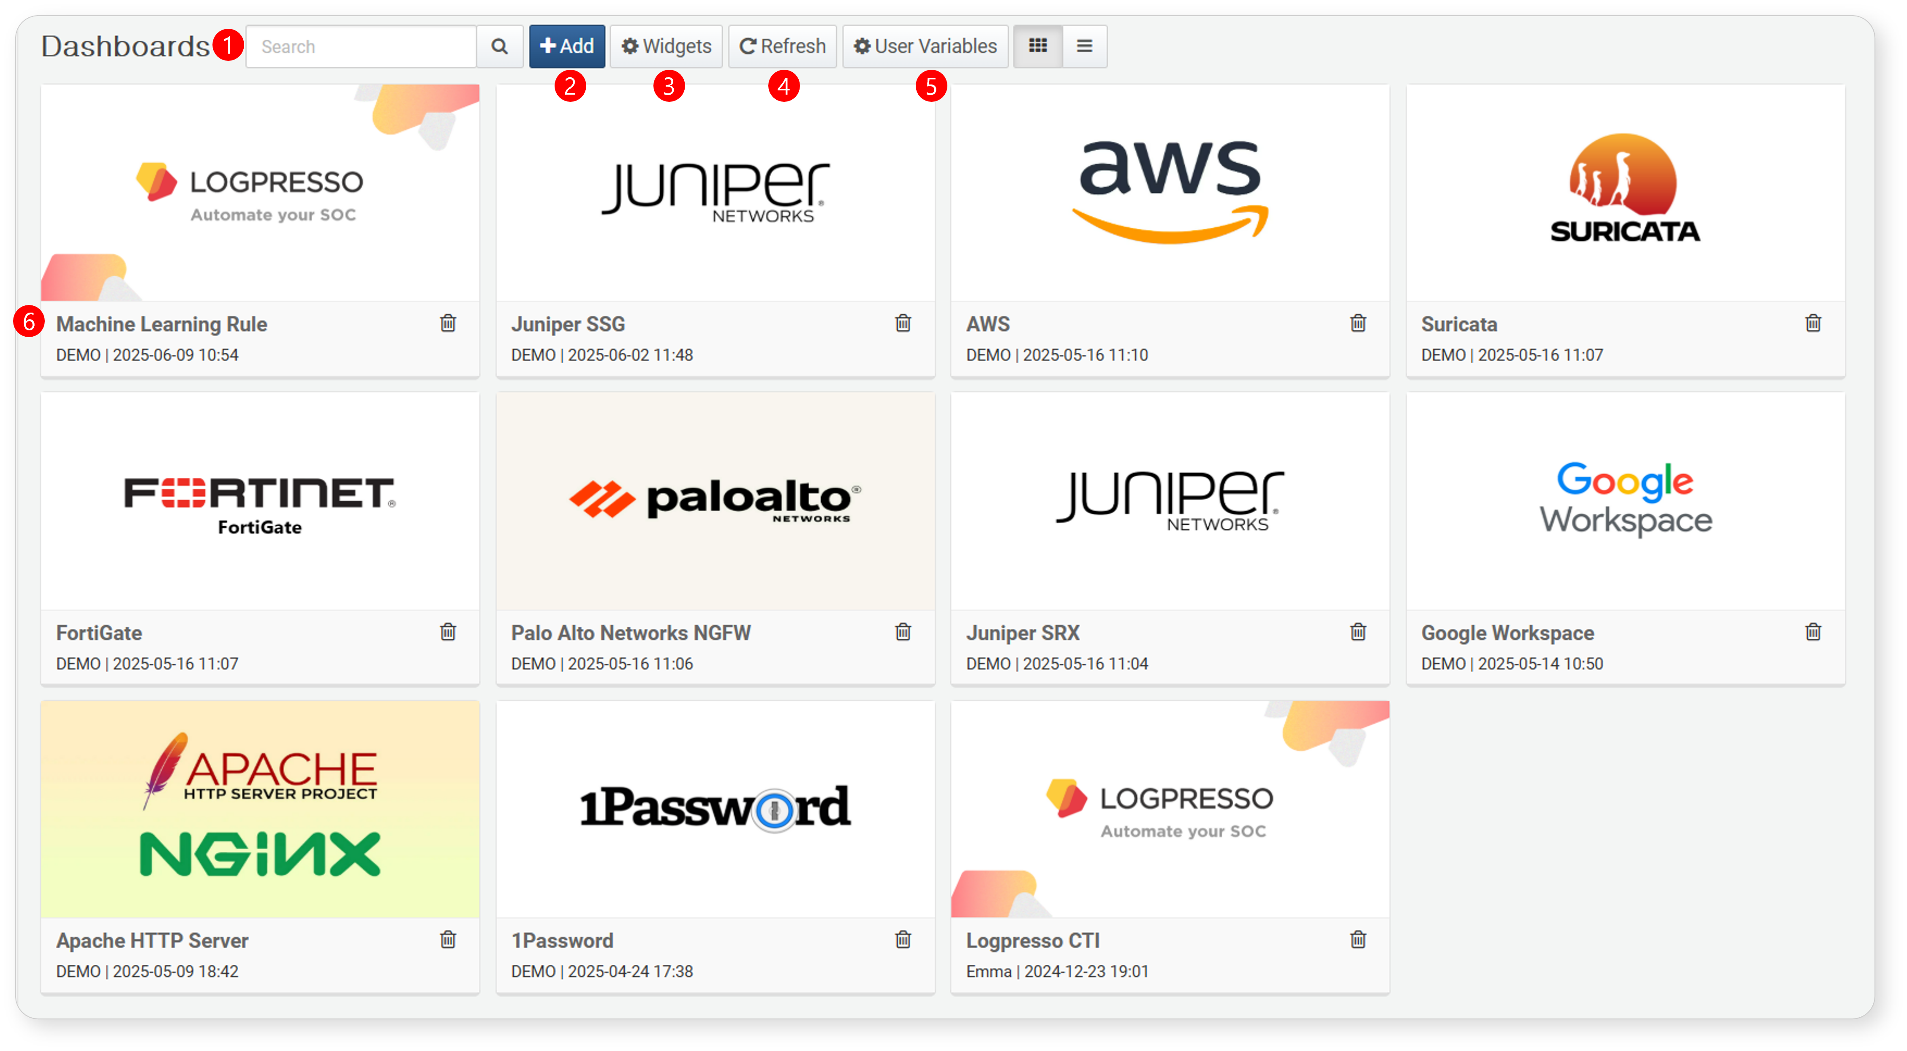
Task: Click the AWS dashboard title
Action: pyautogui.click(x=988, y=324)
